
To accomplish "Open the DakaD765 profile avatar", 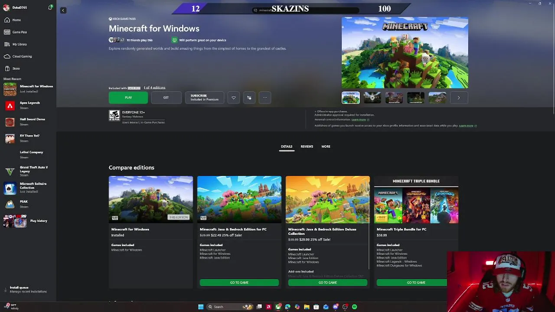I will tap(6, 8).
